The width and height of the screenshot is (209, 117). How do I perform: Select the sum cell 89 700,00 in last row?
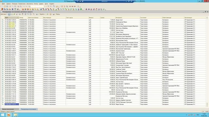click(x=108, y=104)
